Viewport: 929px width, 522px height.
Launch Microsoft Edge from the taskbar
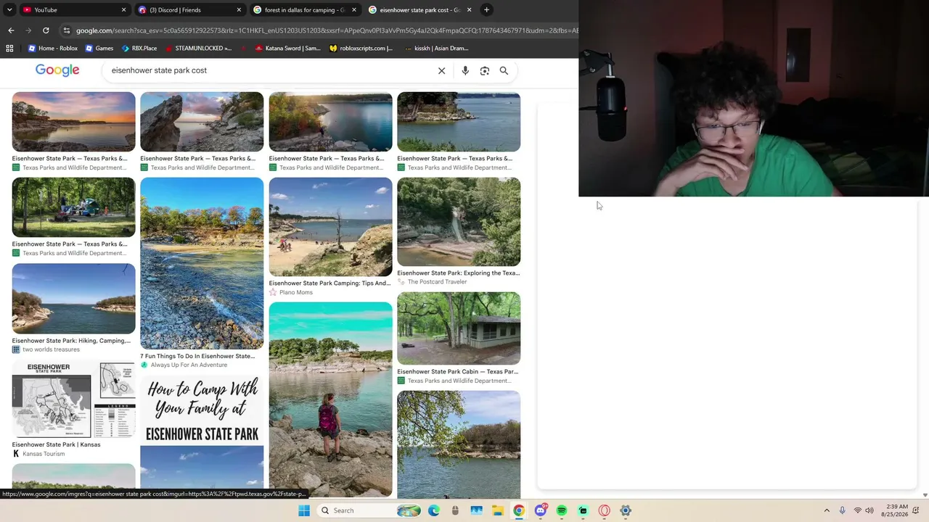pos(434,510)
